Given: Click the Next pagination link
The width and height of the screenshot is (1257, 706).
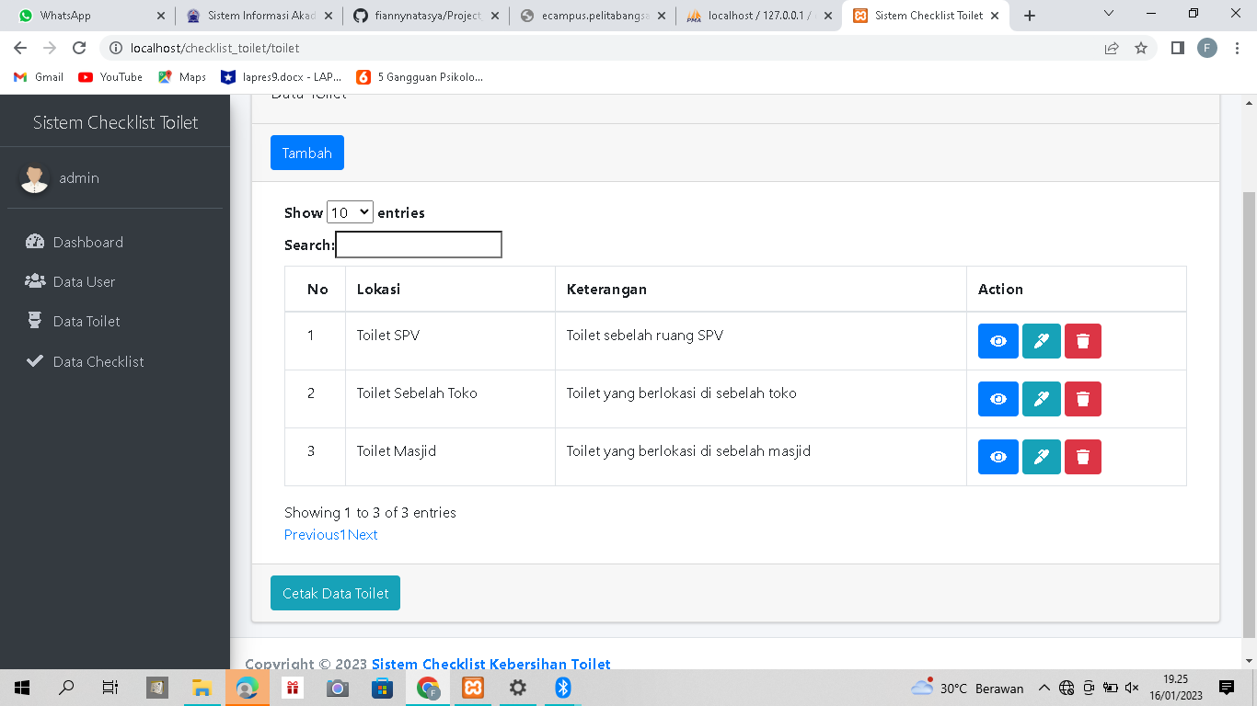Looking at the screenshot, I should (x=363, y=535).
